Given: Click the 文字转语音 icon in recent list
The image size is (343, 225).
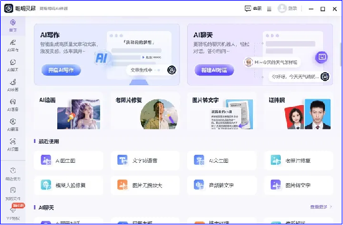Looking at the screenshot, I should click(122, 160).
